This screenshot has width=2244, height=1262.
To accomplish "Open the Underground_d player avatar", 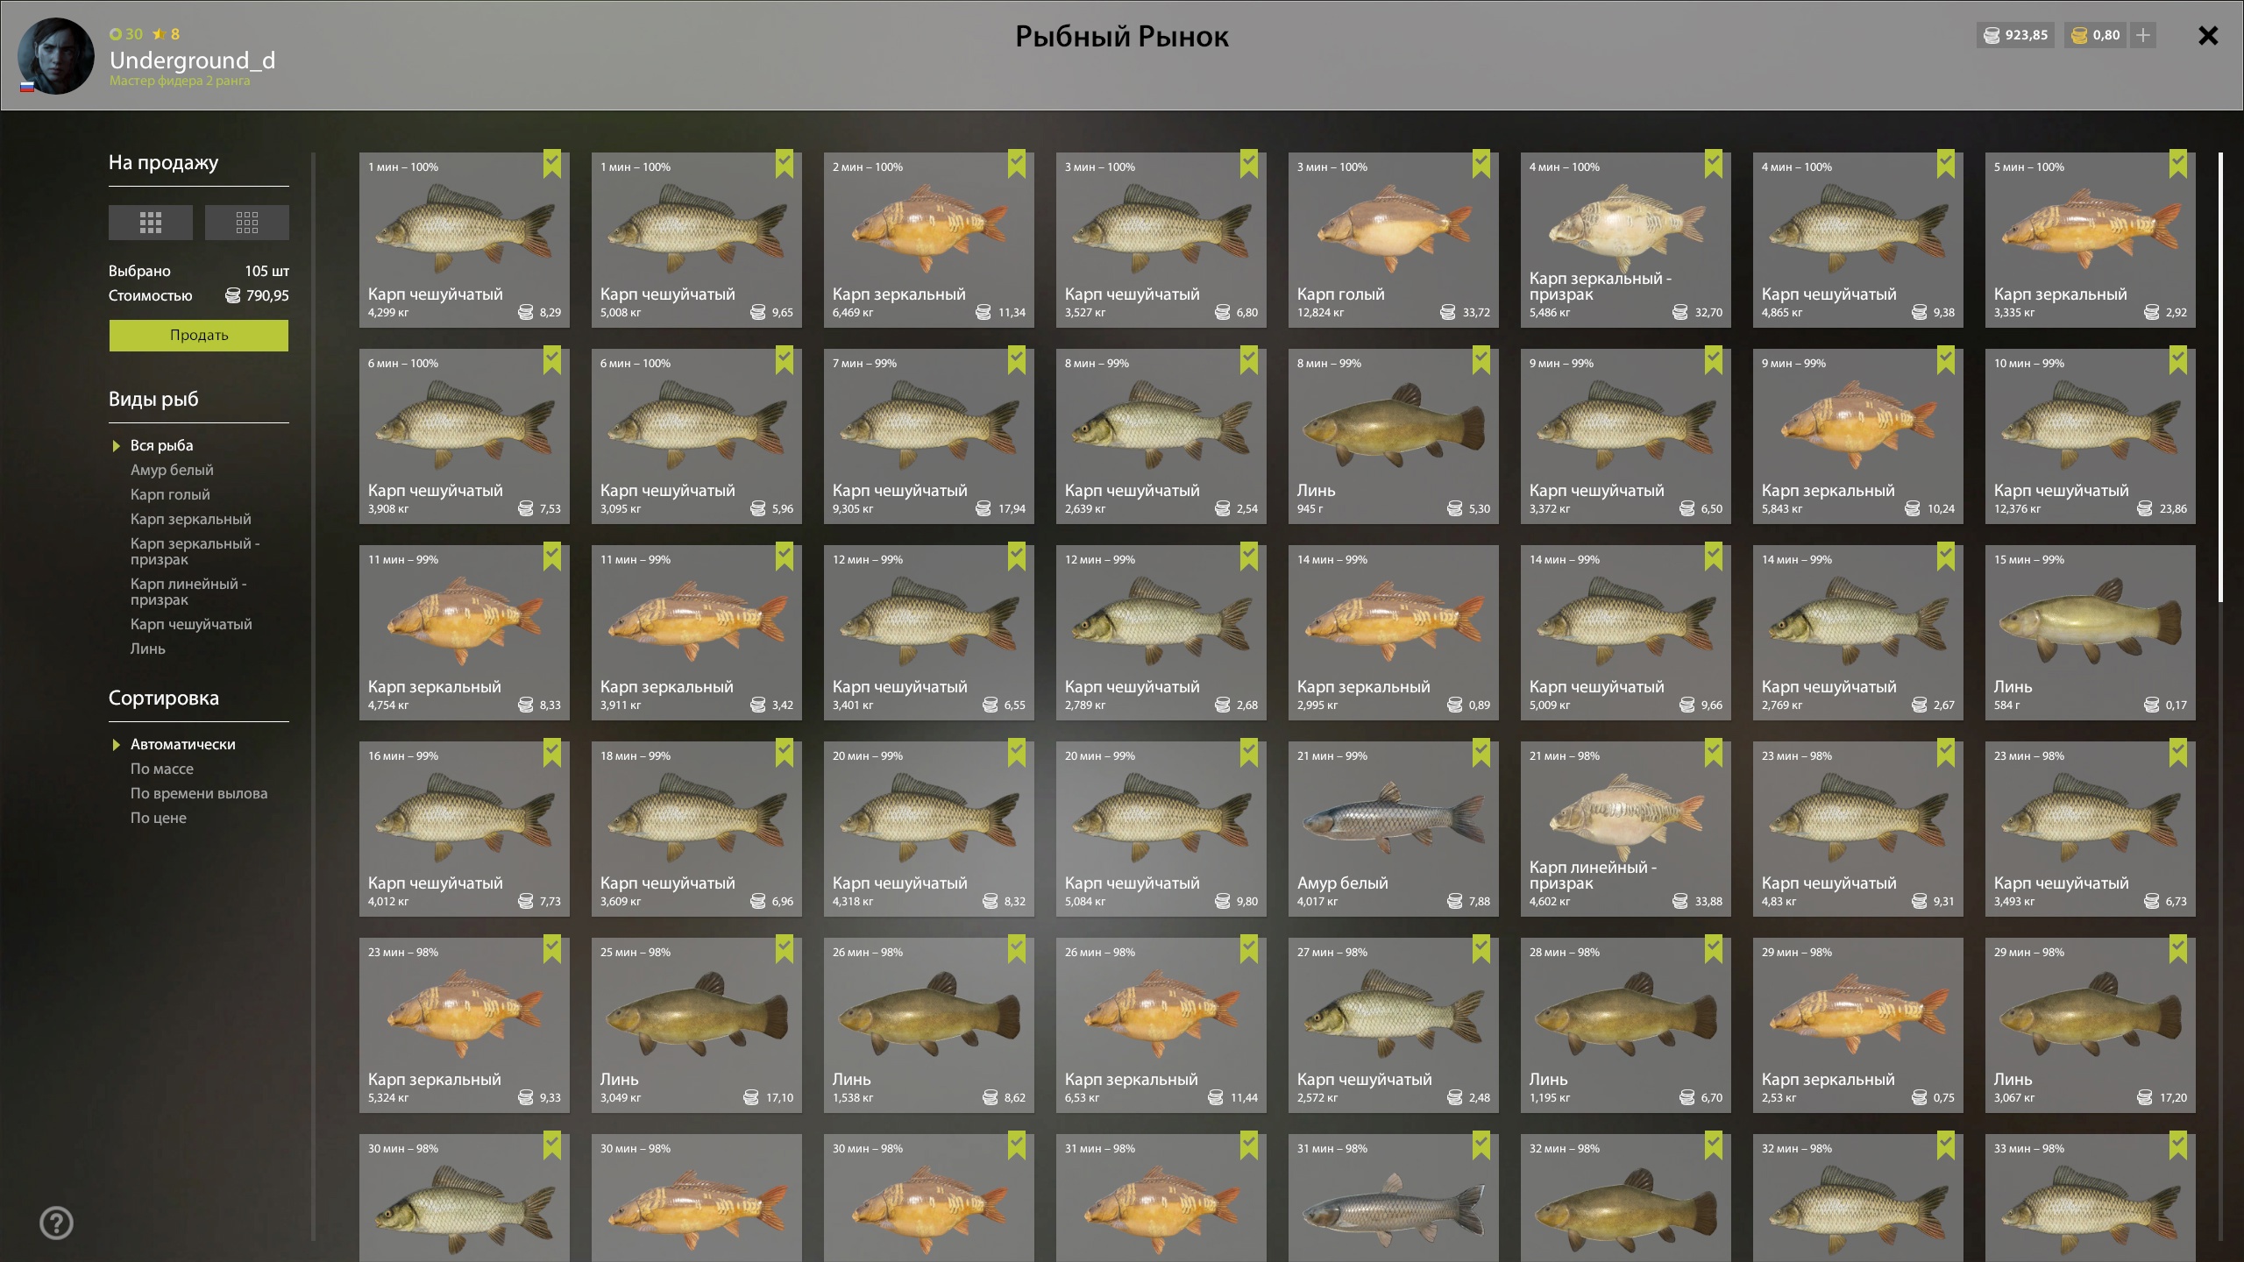I will tap(55, 55).
